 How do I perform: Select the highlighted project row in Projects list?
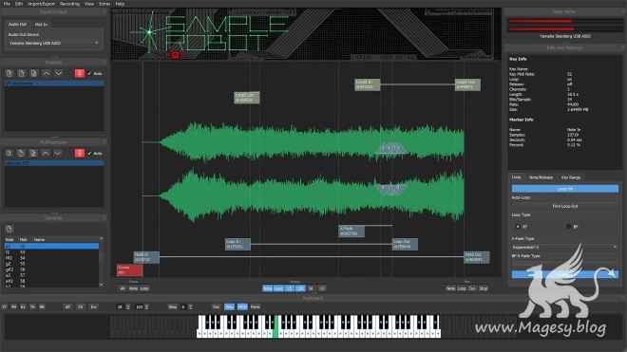point(54,83)
